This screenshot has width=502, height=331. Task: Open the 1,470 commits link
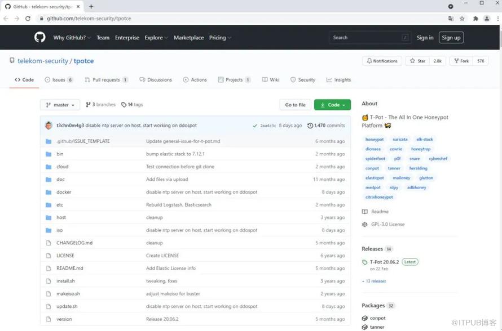click(326, 126)
